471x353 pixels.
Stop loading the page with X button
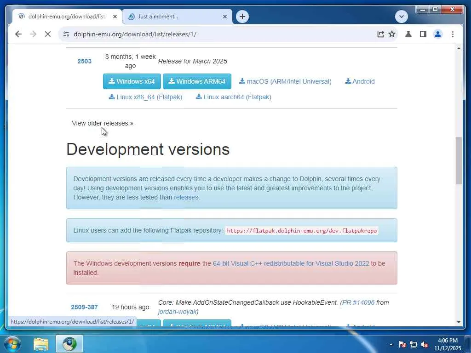point(48,34)
